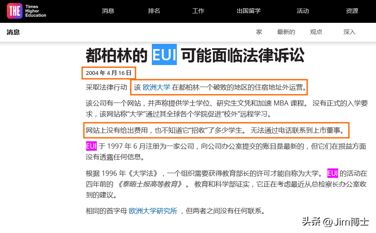The height and width of the screenshot is (233, 376).
Task: Click the bold 消息 section heading
Action: click(x=13, y=32)
